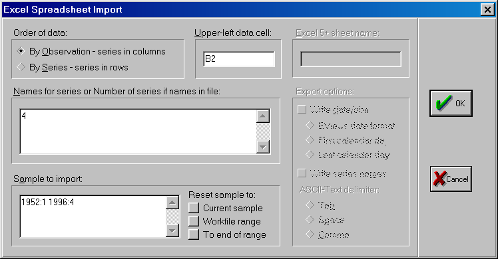Enable Current sample checkbox

[194, 208]
